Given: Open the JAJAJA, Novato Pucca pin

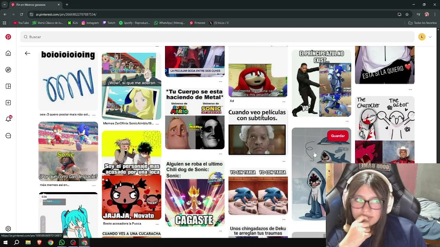Looking at the screenshot, I should point(131,175).
